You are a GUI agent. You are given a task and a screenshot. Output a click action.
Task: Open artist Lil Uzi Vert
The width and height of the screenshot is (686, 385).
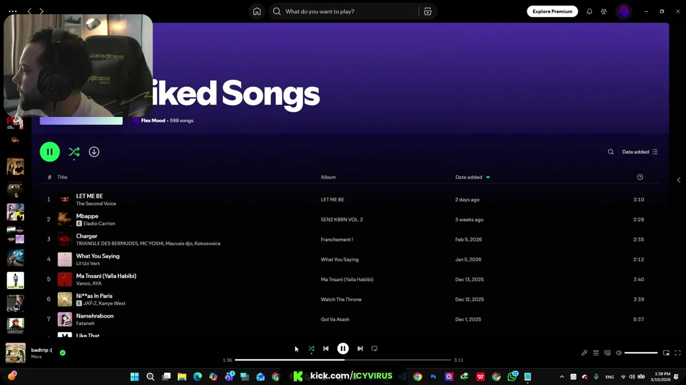point(88,264)
